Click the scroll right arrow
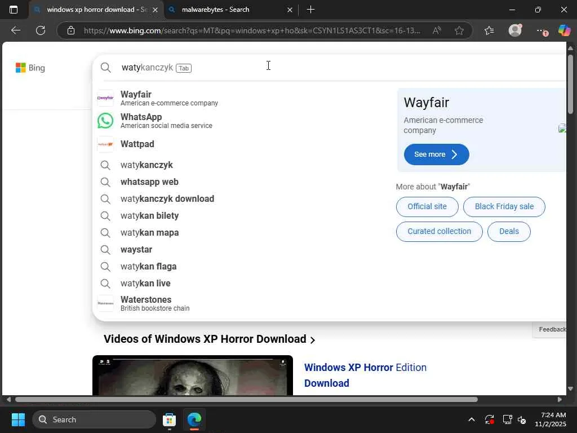 click(560, 400)
